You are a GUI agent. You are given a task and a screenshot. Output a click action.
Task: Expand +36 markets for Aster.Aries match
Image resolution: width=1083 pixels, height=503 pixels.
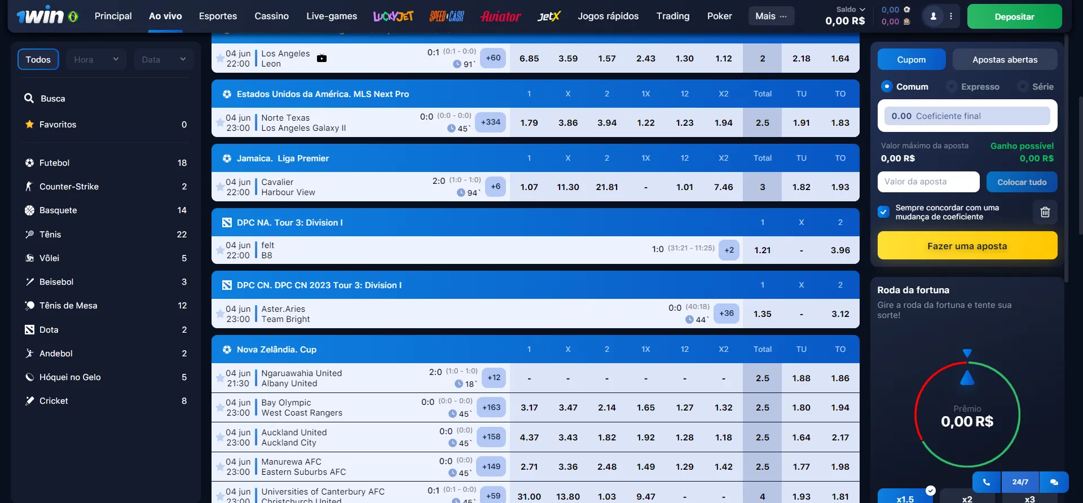click(727, 313)
